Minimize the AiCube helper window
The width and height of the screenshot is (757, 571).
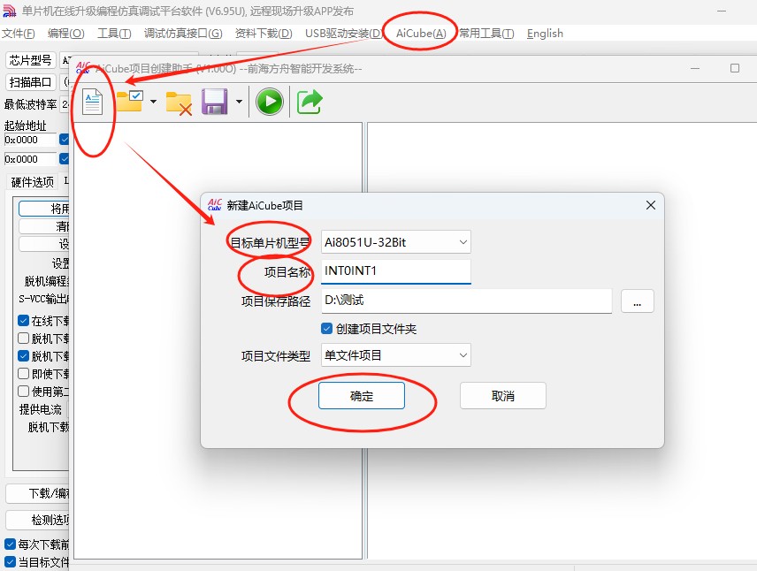pos(695,69)
